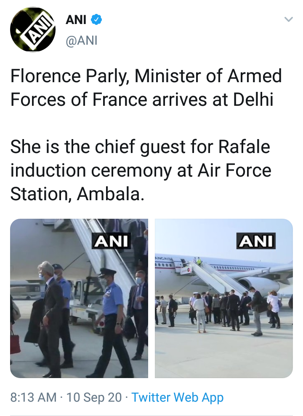Screen dimensions: 303x416
Task: Open the right photo of the aircraft
Action: 224,298
